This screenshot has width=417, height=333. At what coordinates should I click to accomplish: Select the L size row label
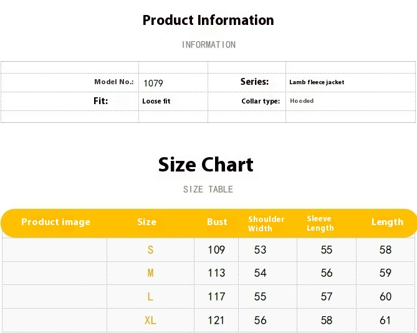150,297
